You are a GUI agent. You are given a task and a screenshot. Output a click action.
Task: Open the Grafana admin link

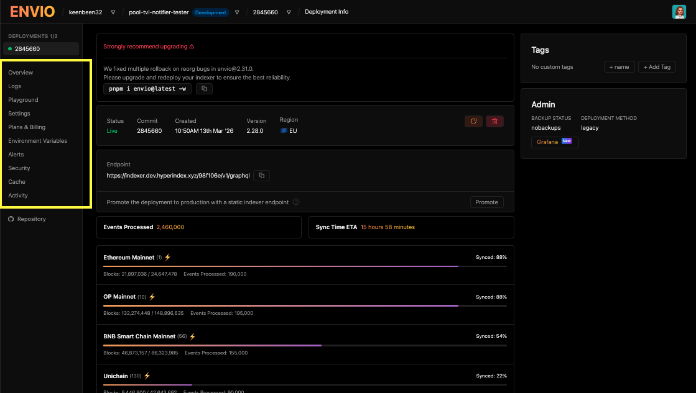[x=554, y=142]
